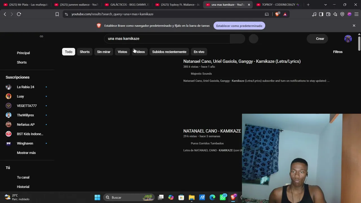Select the Todo filter chip

coord(69,52)
